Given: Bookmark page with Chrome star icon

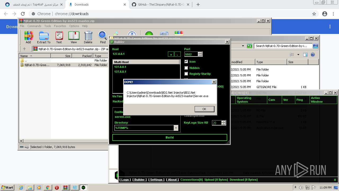Looking at the screenshot, I should pos(314,14).
